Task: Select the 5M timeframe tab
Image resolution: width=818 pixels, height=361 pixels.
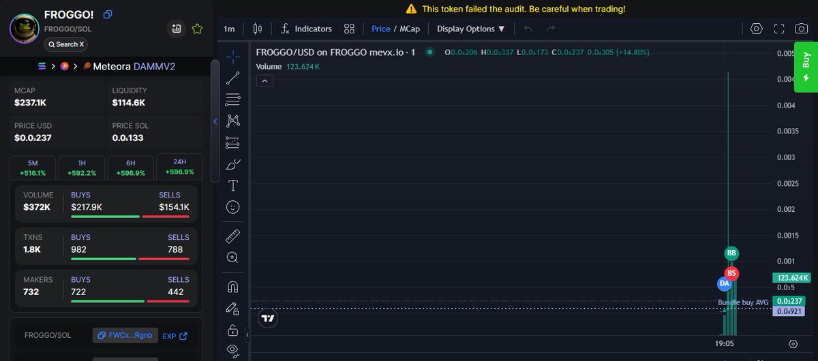Action: click(x=33, y=168)
